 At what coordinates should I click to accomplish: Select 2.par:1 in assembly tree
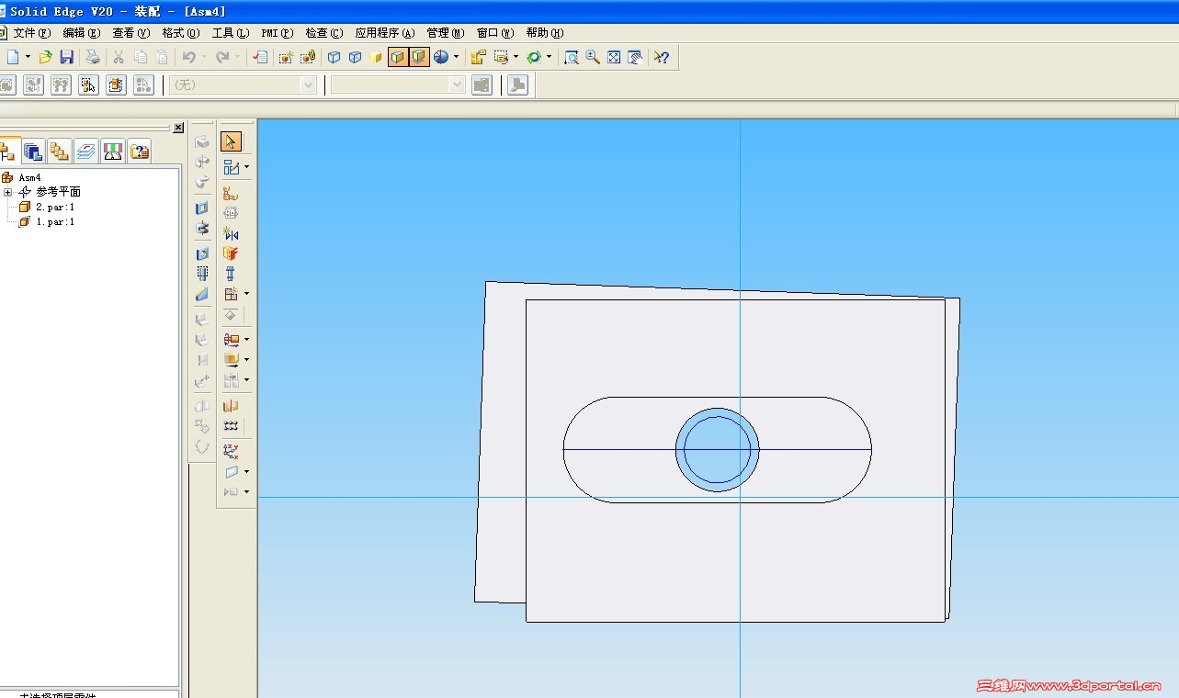(x=54, y=207)
